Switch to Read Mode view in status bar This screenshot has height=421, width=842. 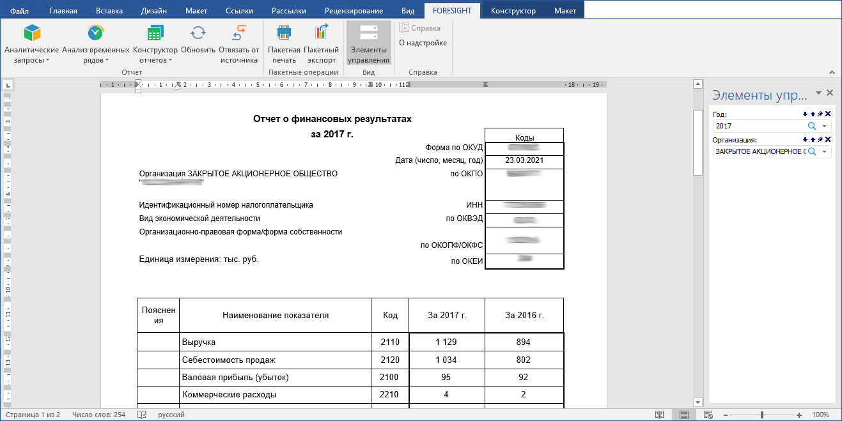point(659,415)
